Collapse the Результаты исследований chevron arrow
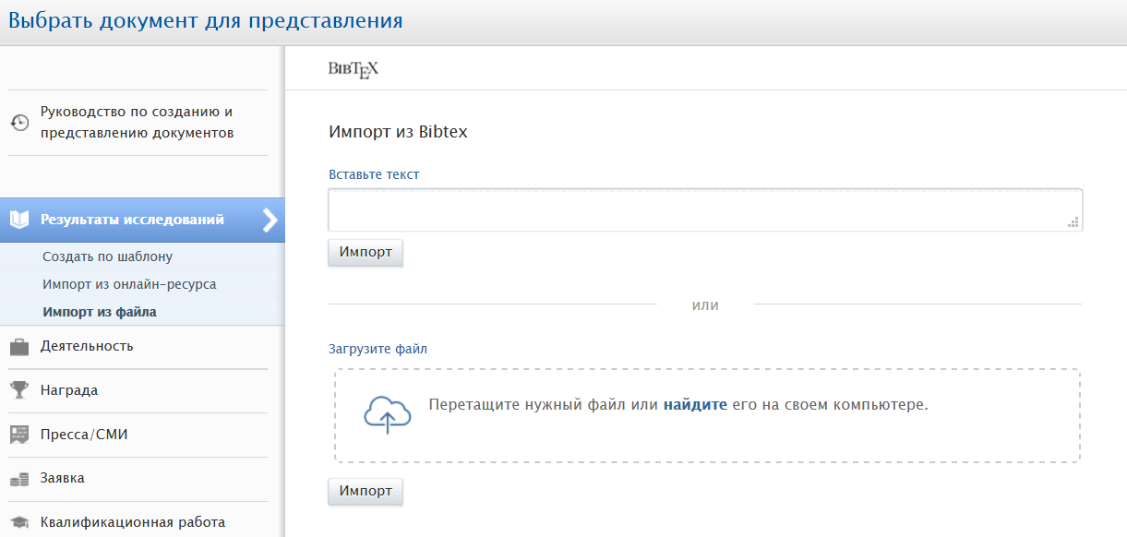Image resolution: width=1127 pixels, height=537 pixels. click(x=270, y=220)
